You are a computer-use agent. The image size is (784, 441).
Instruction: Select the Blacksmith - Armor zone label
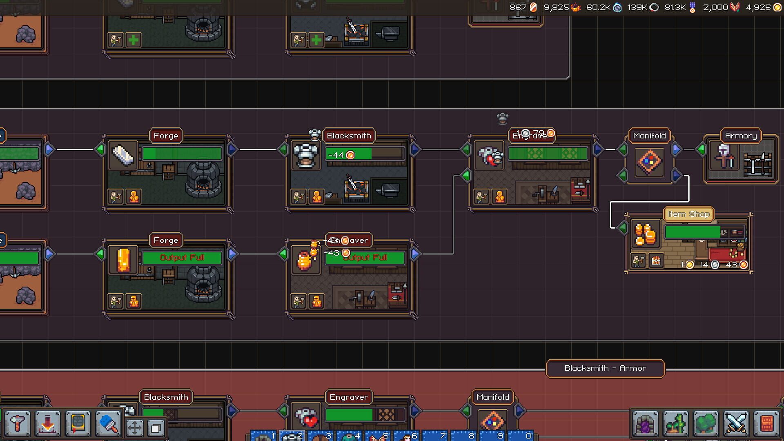pyautogui.click(x=605, y=368)
